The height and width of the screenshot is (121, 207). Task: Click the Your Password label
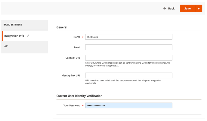click(x=72, y=106)
